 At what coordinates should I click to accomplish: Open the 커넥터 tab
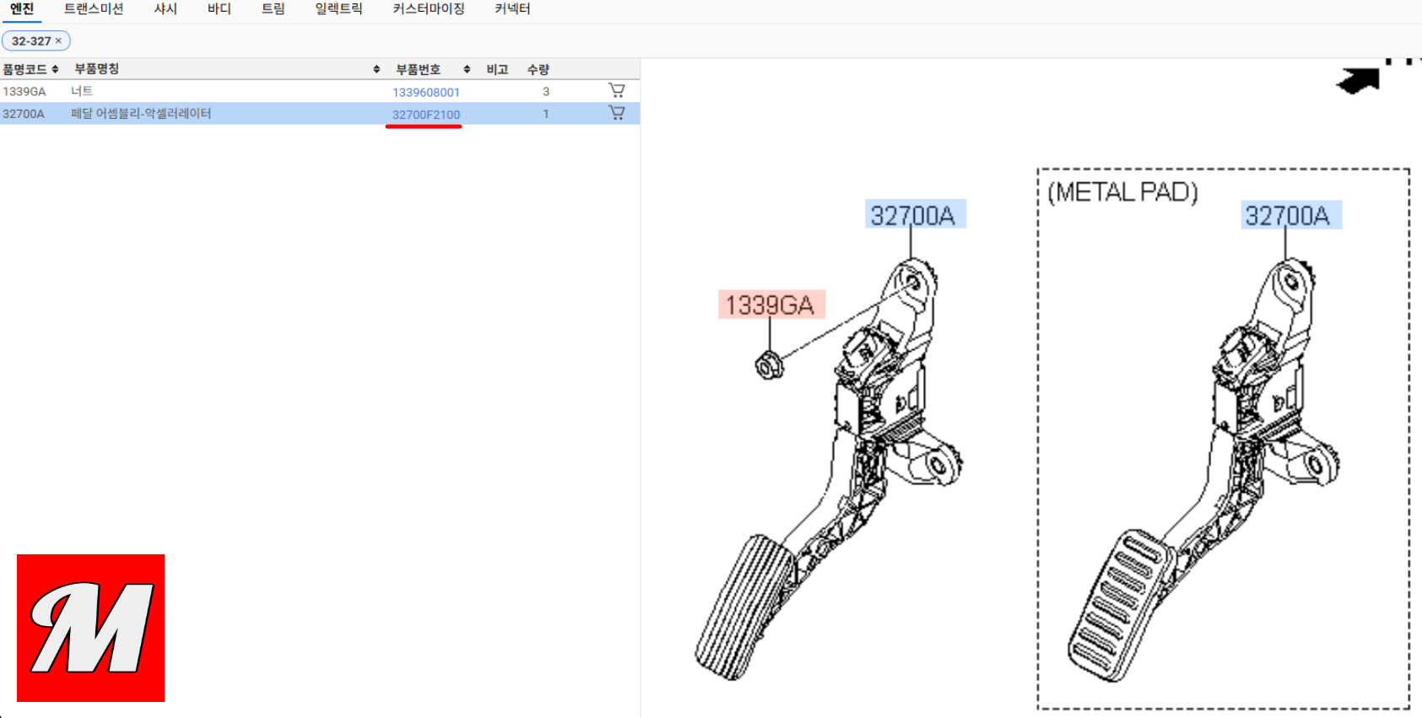[512, 9]
